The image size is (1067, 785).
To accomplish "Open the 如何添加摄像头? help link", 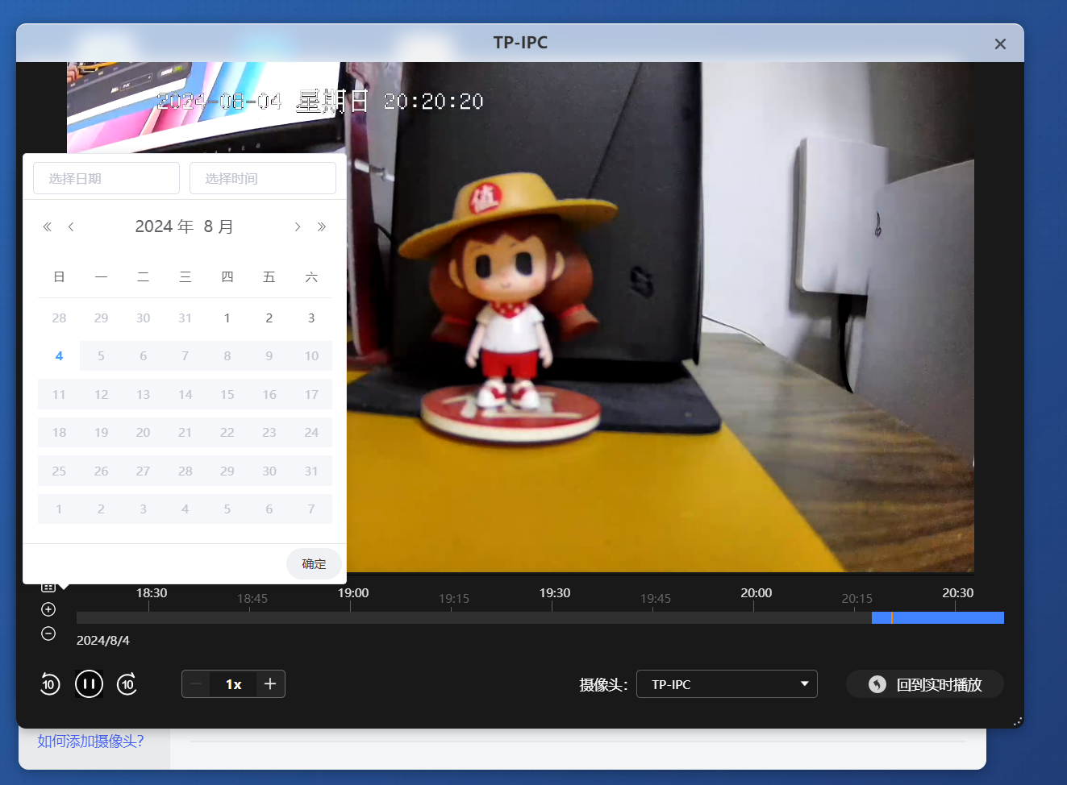I will [x=90, y=741].
